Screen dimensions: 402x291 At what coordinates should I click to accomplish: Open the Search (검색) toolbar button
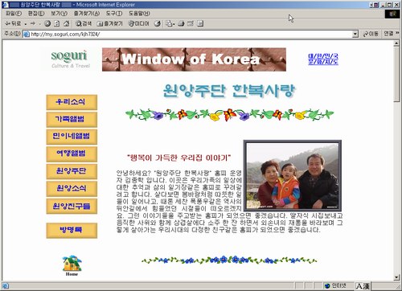(x=84, y=23)
